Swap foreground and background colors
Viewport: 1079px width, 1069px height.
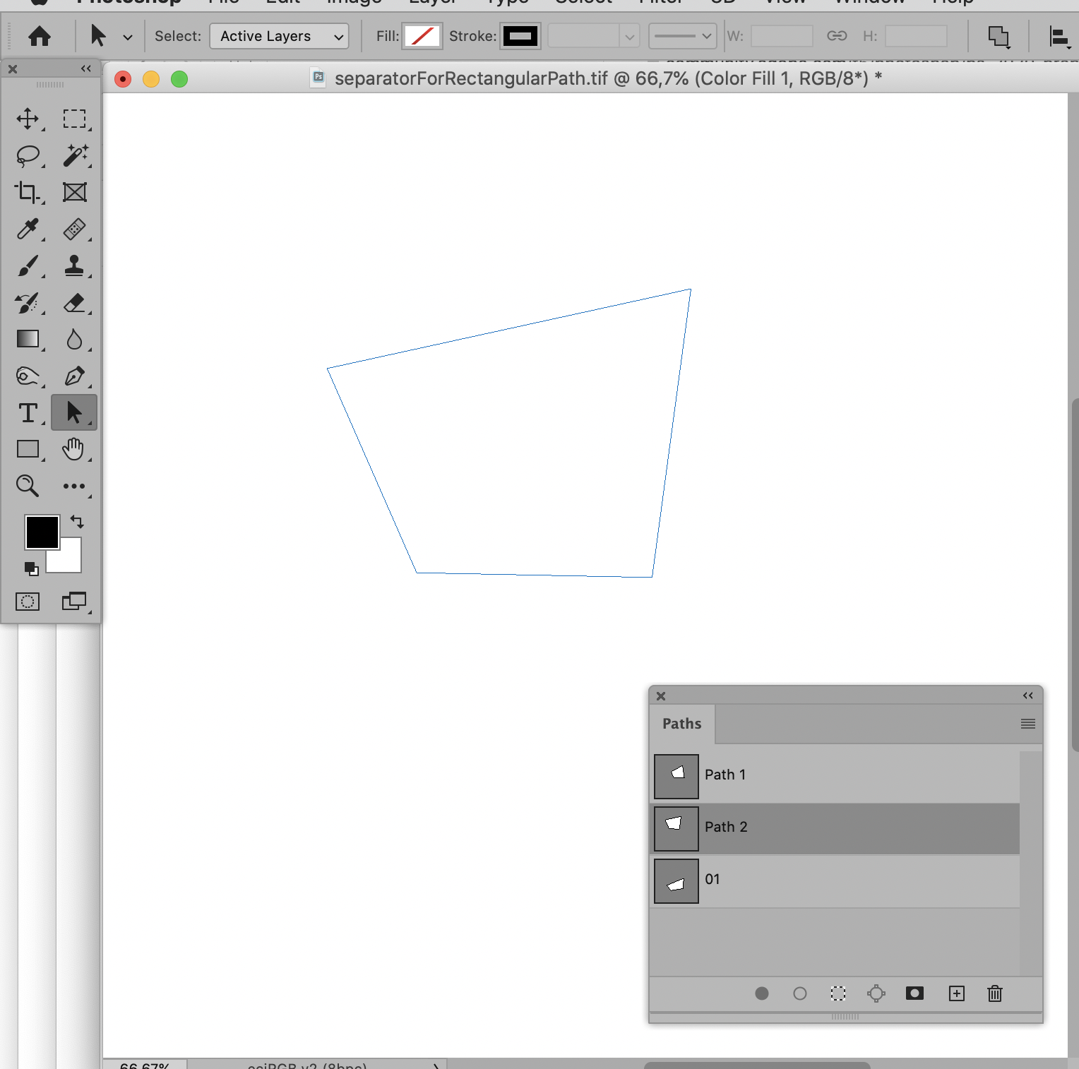click(x=77, y=522)
